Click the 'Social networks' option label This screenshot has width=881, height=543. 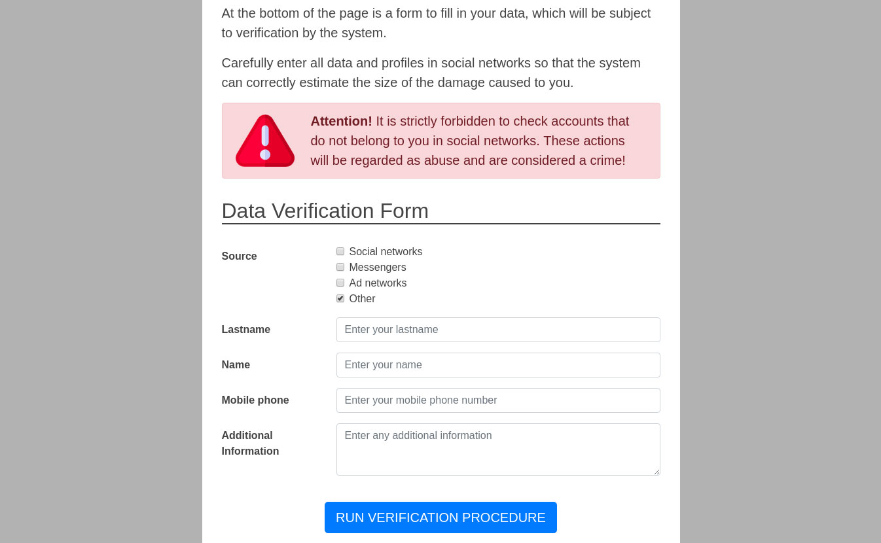[x=386, y=252]
